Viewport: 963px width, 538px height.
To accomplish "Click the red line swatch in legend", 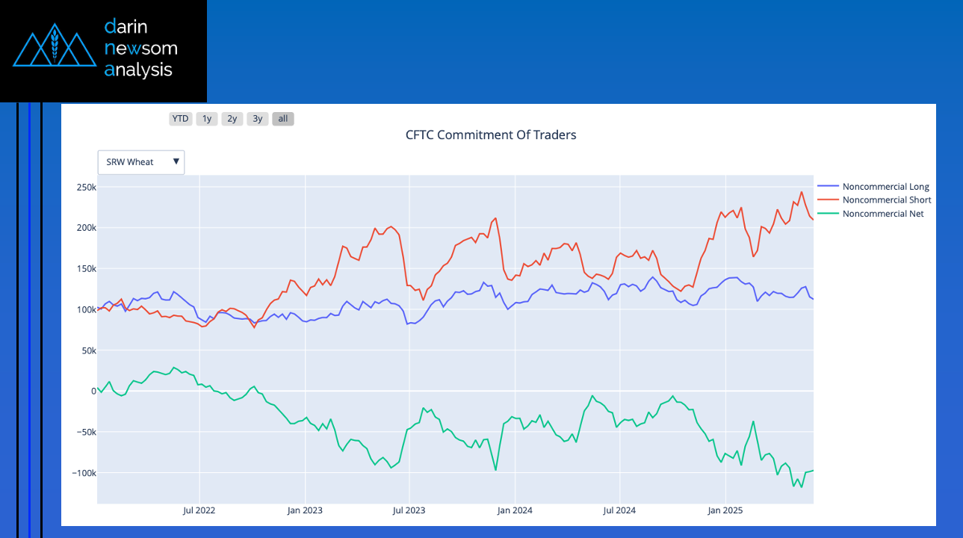I will click(x=828, y=200).
